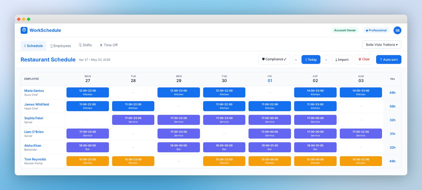Screen dimensions: 422x190
Task: Open Tom Reynolds employee link
Action: coord(35,159)
